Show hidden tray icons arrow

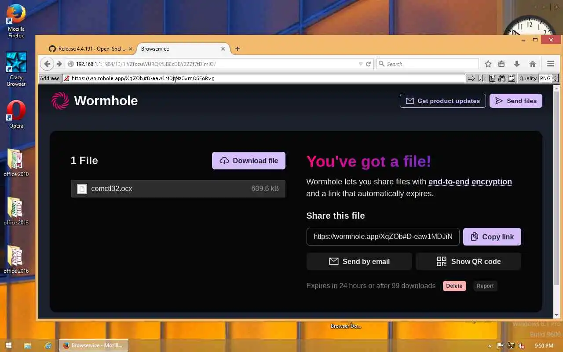pyautogui.click(x=490, y=346)
